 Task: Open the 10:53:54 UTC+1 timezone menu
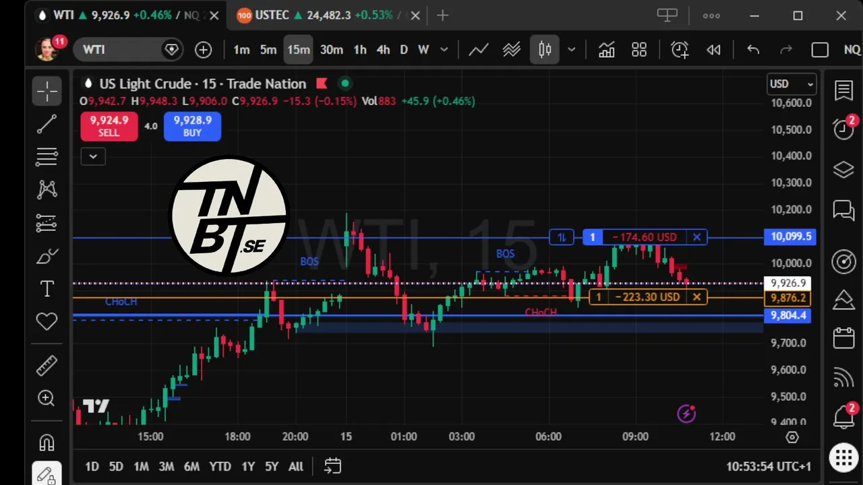(769, 466)
